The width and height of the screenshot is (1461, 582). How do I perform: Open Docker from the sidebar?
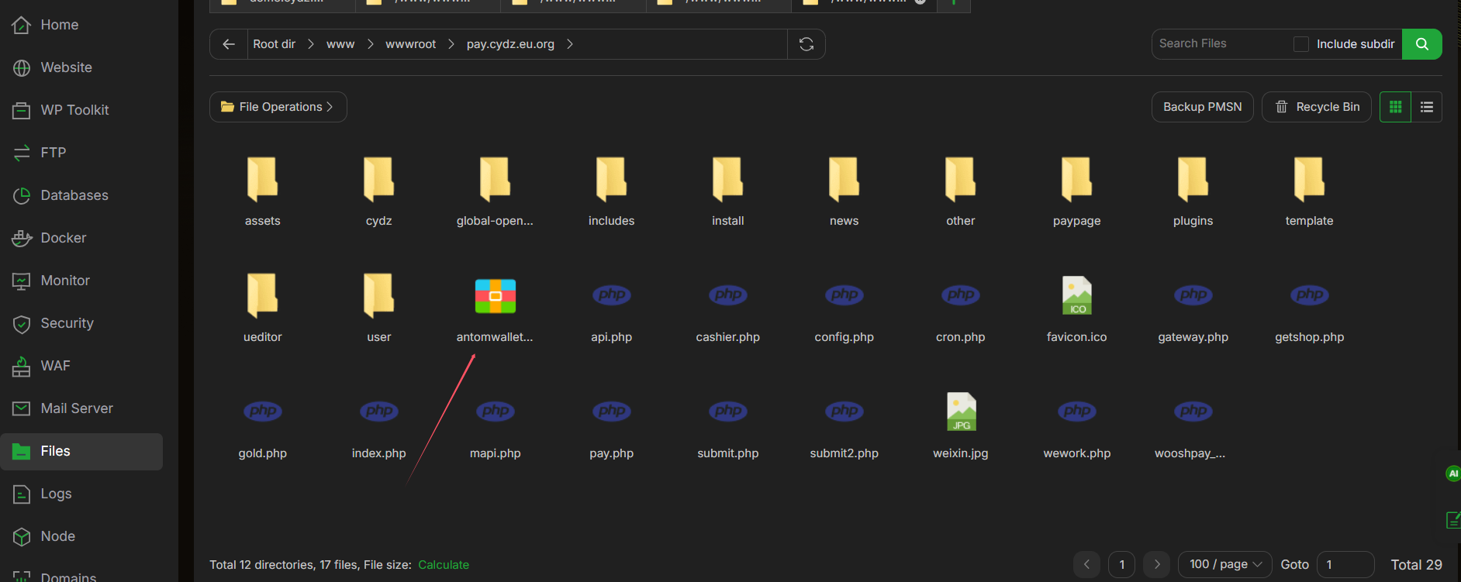point(63,238)
